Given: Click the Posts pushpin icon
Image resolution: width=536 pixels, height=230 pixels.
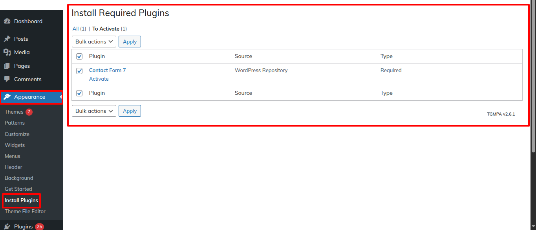Looking at the screenshot, I should (x=7, y=39).
